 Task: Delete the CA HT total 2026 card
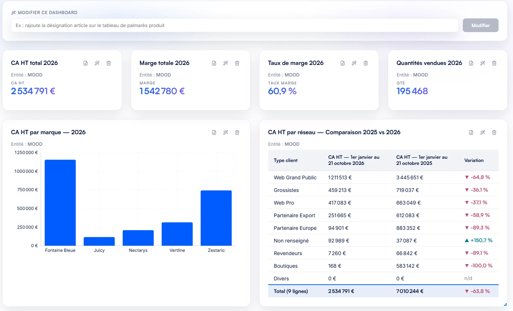109,63
